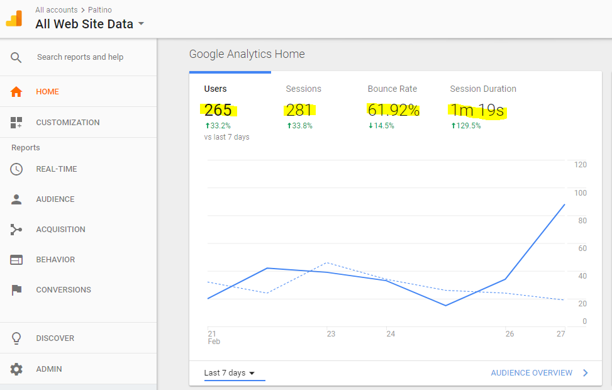Click the Audience person icon
The width and height of the screenshot is (612, 390).
tap(16, 199)
